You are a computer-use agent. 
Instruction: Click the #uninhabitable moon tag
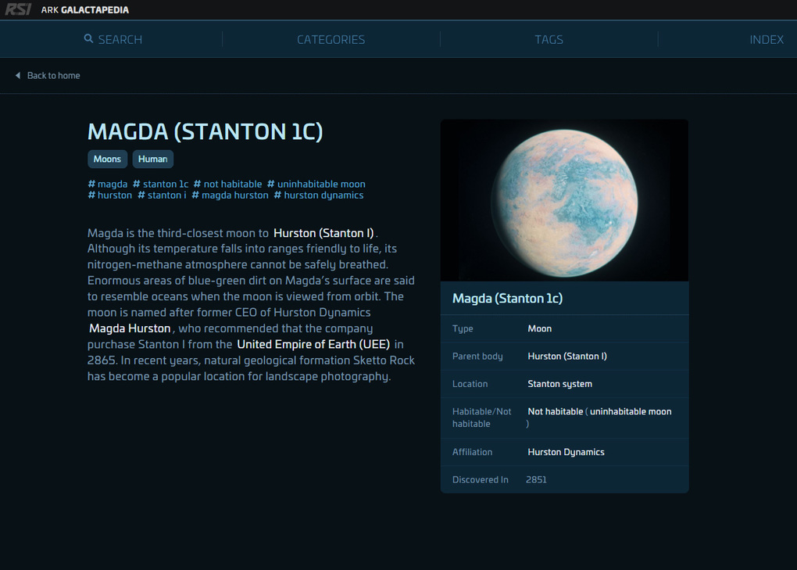click(316, 185)
